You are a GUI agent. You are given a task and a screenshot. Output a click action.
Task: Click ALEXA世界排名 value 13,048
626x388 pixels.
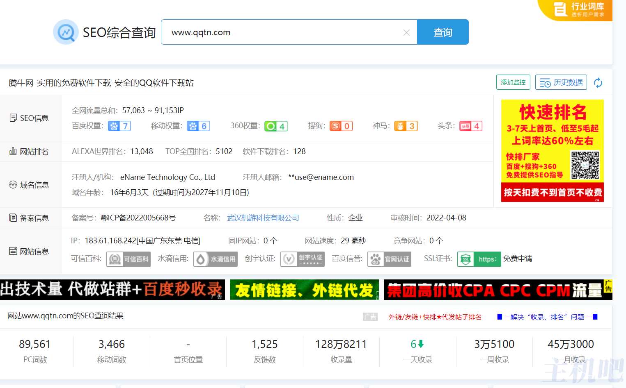click(x=142, y=152)
